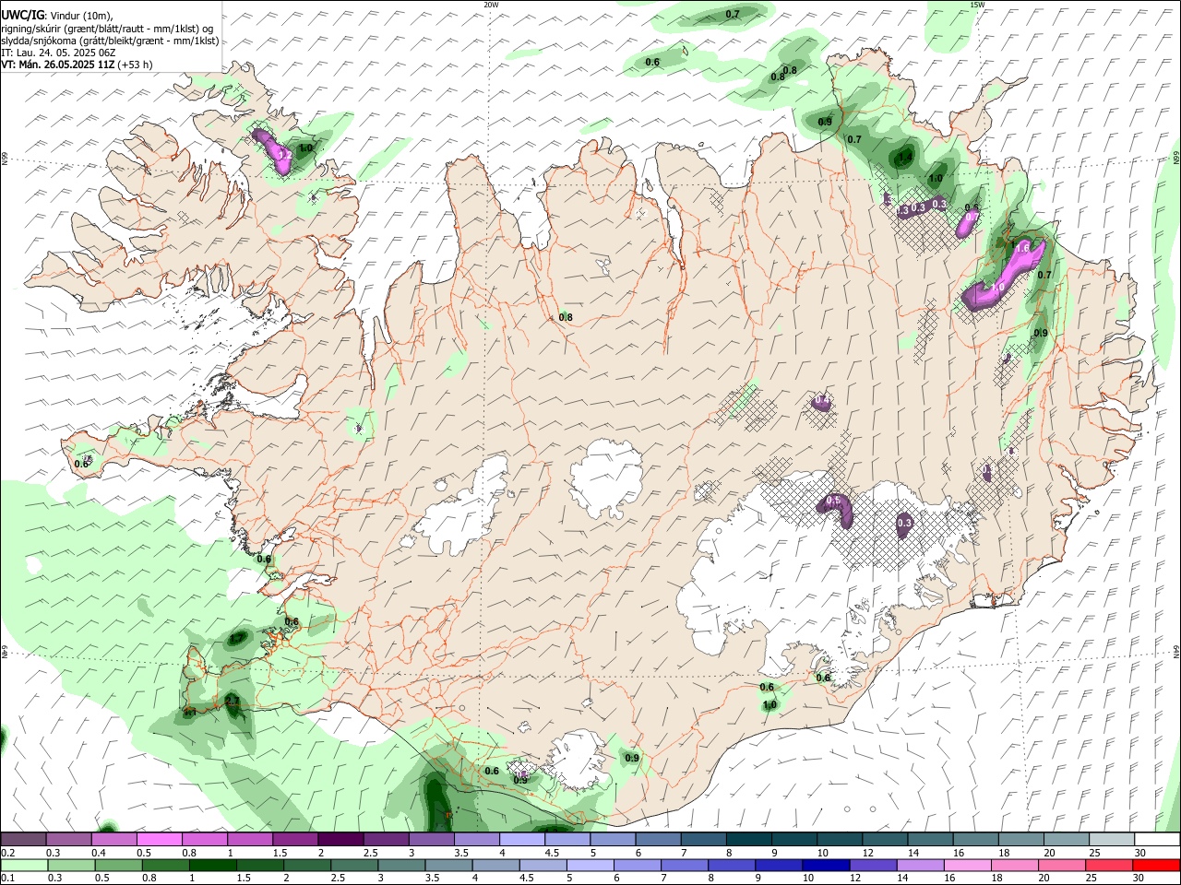The image size is (1181, 885).
Task: Pick the bright pink 0.5 snow scale swatch
Action: [x=159, y=839]
